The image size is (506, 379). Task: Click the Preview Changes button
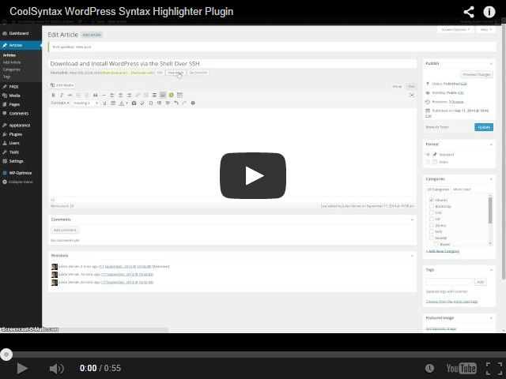click(x=476, y=74)
